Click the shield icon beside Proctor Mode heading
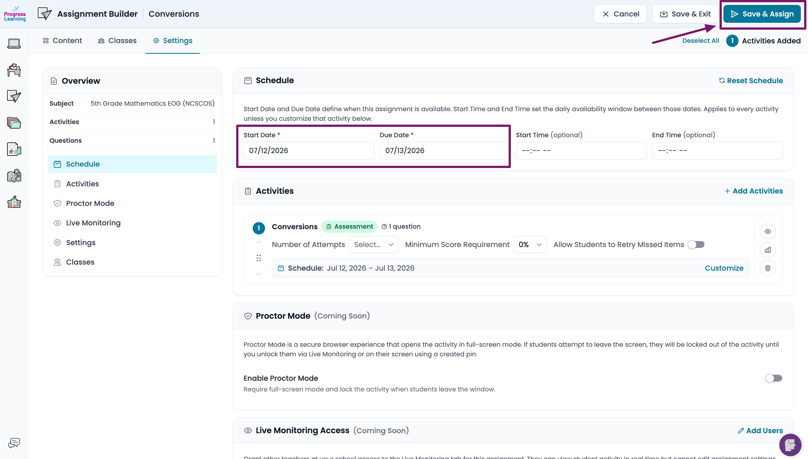The width and height of the screenshot is (808, 459). [248, 316]
